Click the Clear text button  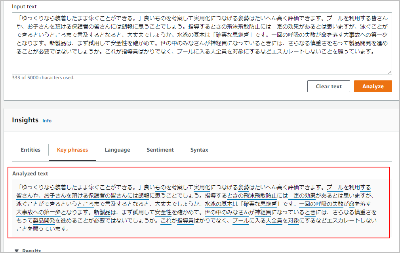tap(329, 86)
